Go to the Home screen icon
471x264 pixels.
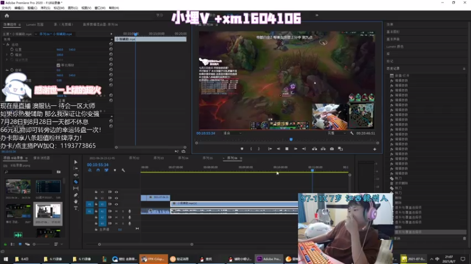click(x=6, y=16)
